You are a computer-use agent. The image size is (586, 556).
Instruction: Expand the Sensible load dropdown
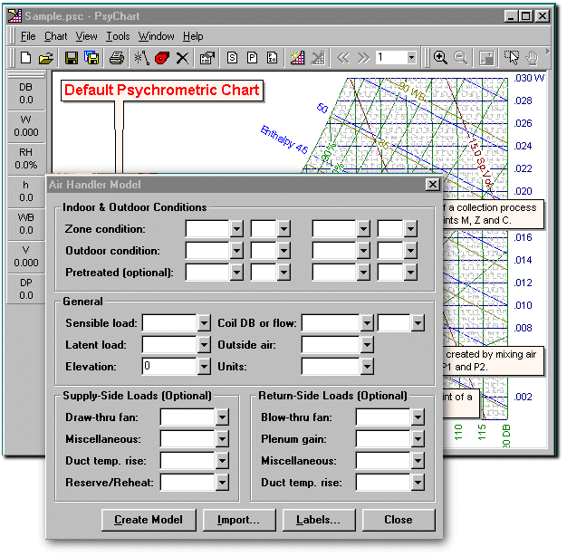tap(203, 322)
